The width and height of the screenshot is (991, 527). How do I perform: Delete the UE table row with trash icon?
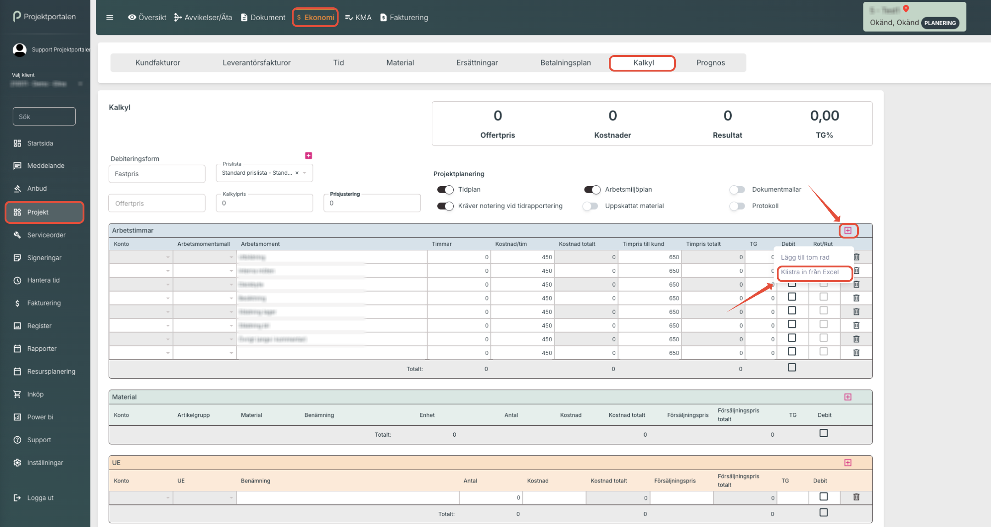[x=856, y=497]
